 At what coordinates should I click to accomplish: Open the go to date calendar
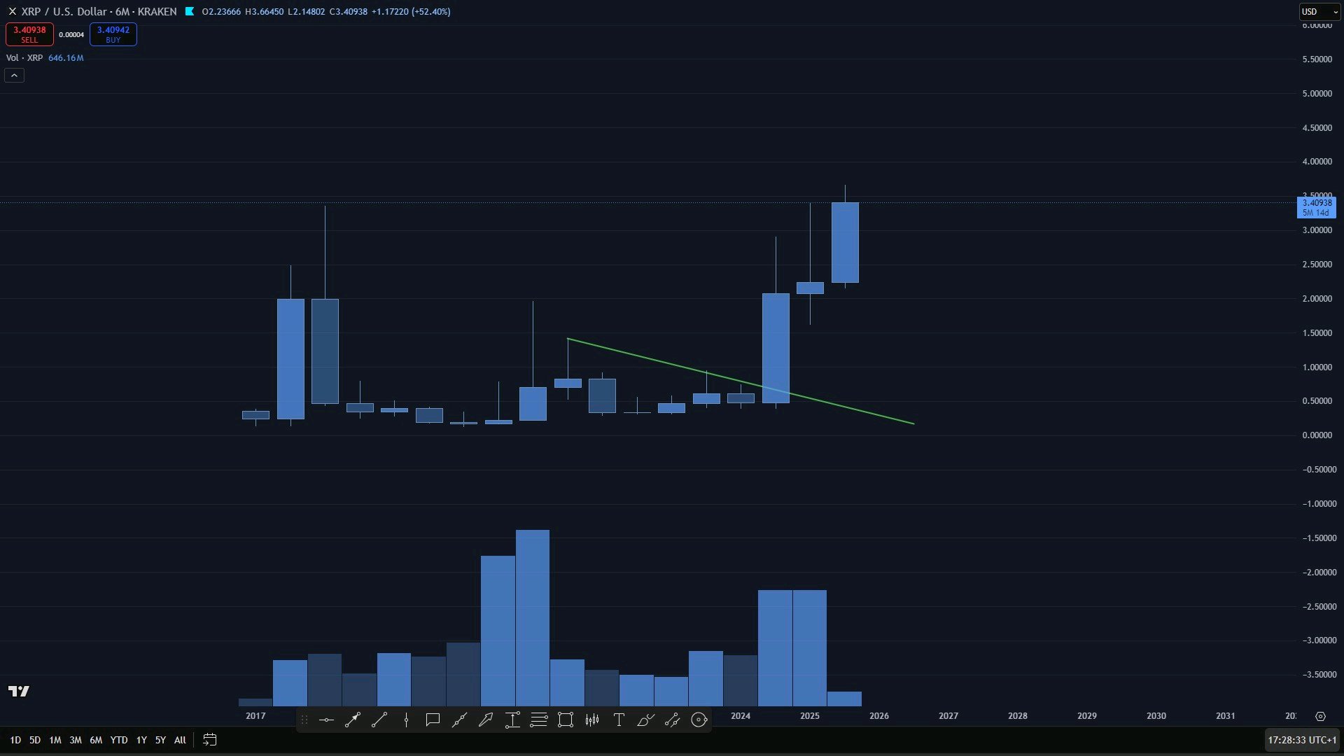(x=209, y=740)
